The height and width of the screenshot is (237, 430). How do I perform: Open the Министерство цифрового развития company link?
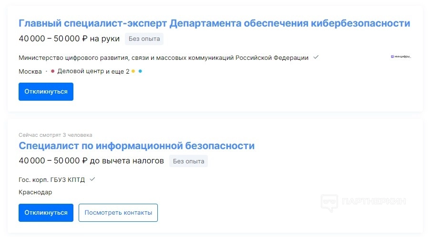[x=164, y=57]
